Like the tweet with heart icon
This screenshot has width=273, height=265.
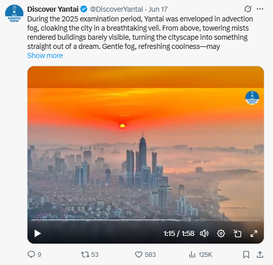point(139,254)
